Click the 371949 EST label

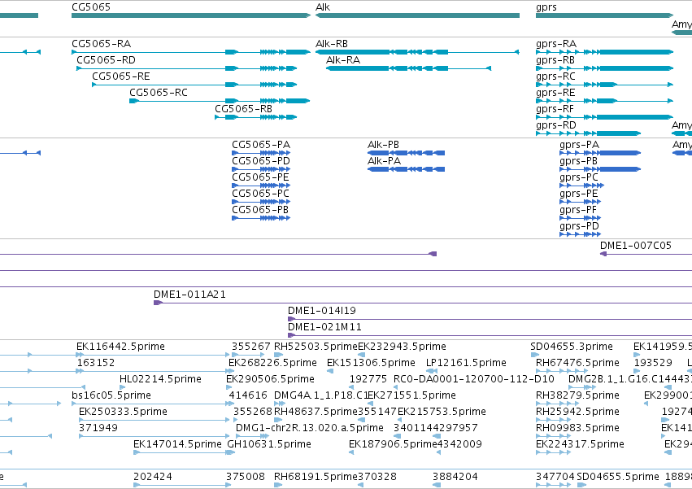point(98,429)
